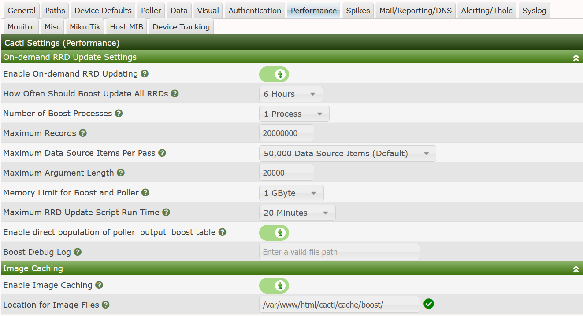Switch to the Poller tab
The image size is (583, 316).
[151, 11]
